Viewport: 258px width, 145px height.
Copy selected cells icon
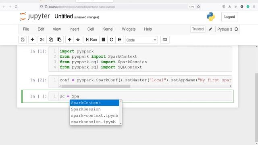[x=51, y=39]
